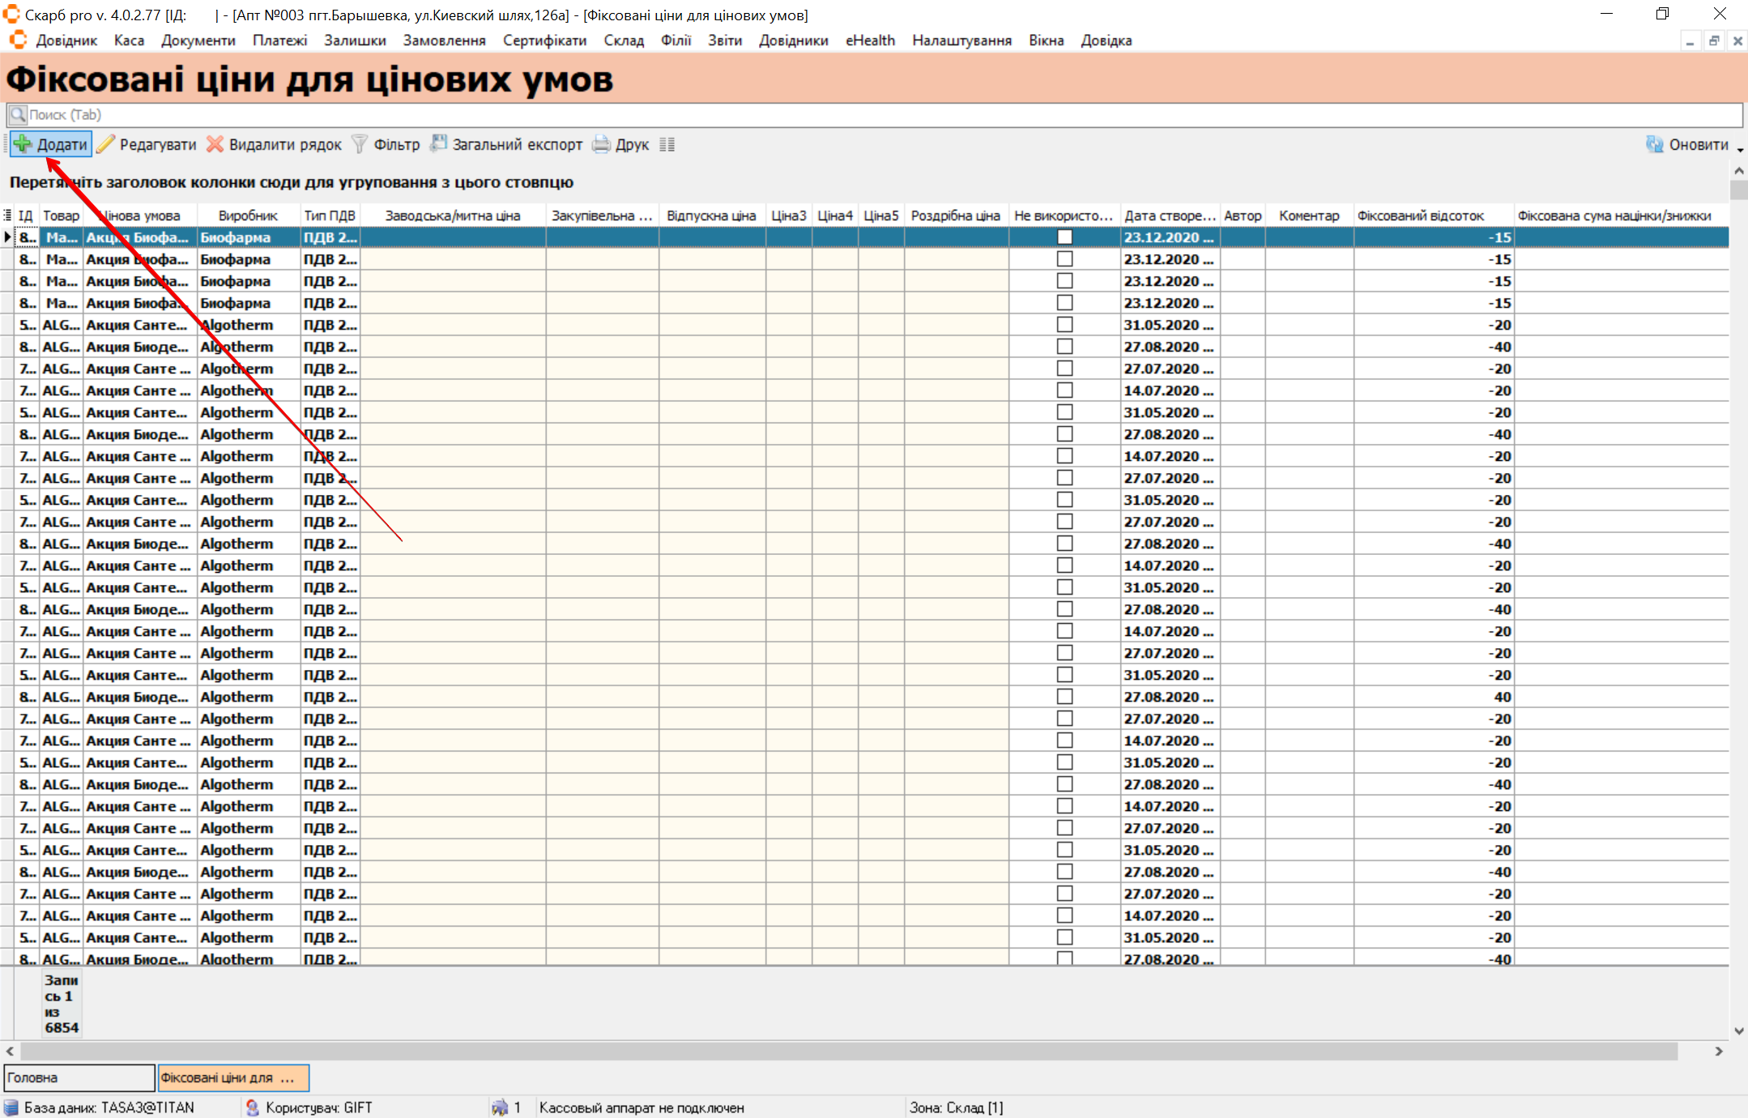Toggle Не використовувати checkbox in first row

point(1064,237)
